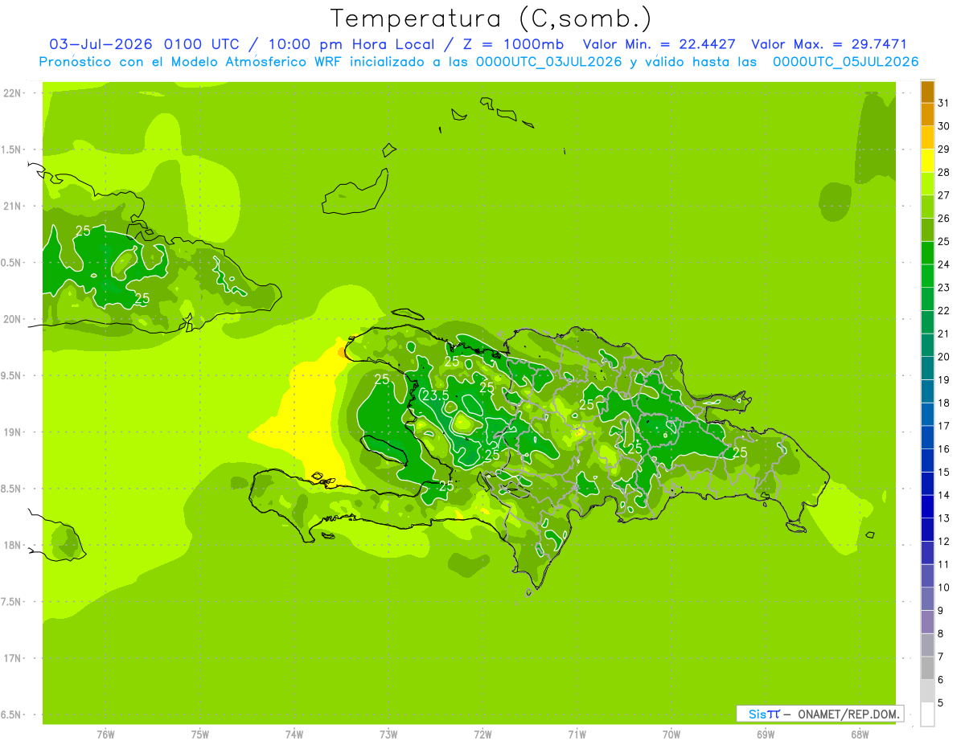Click latitude axis label "17N"
The height and width of the screenshot is (745, 965).
click(x=12, y=658)
